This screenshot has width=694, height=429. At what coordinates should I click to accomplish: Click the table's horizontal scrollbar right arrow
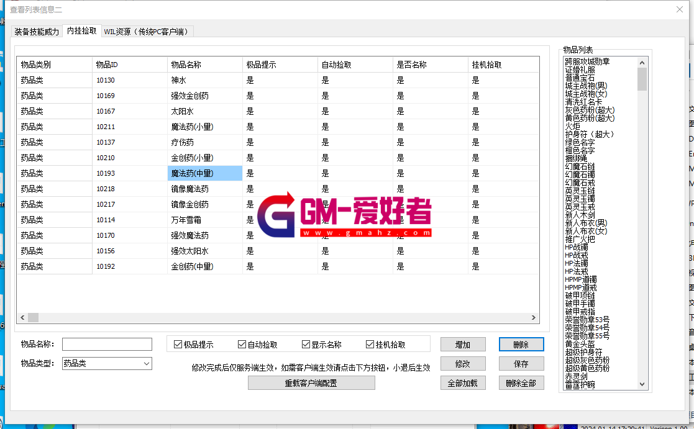pyautogui.click(x=533, y=317)
